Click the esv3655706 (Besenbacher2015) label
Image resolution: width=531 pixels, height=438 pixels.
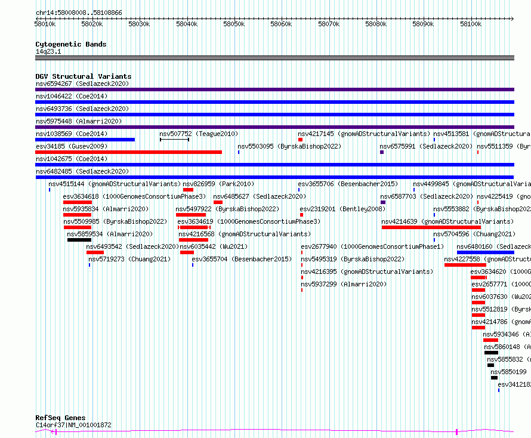point(348,184)
